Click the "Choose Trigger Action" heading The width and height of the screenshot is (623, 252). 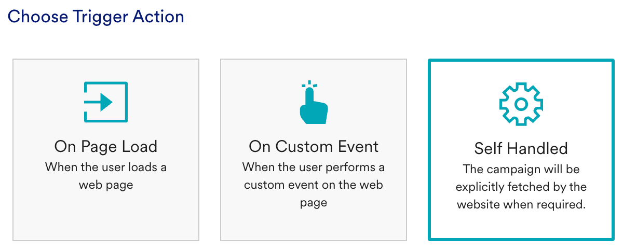pos(96,17)
